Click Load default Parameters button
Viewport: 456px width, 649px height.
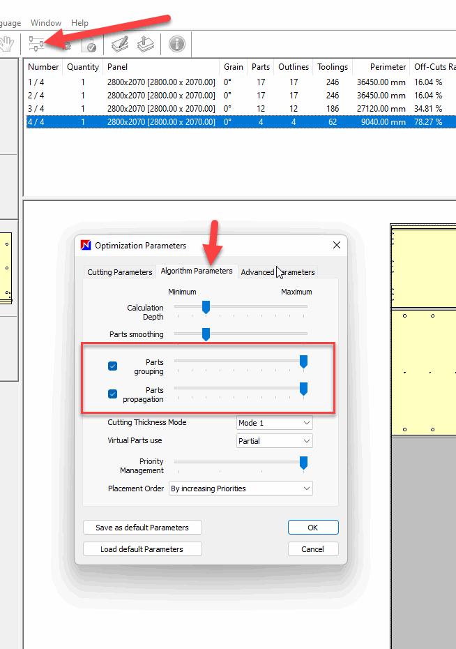142,549
